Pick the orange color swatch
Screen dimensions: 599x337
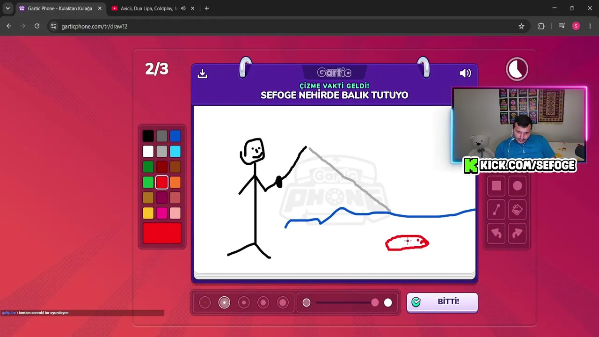[175, 182]
